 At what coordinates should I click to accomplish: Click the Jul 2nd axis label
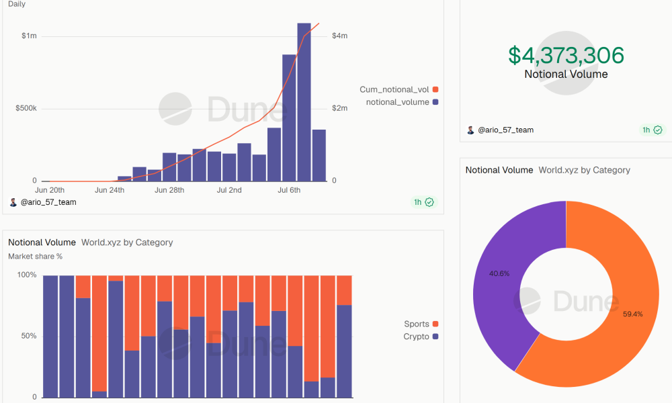point(229,190)
